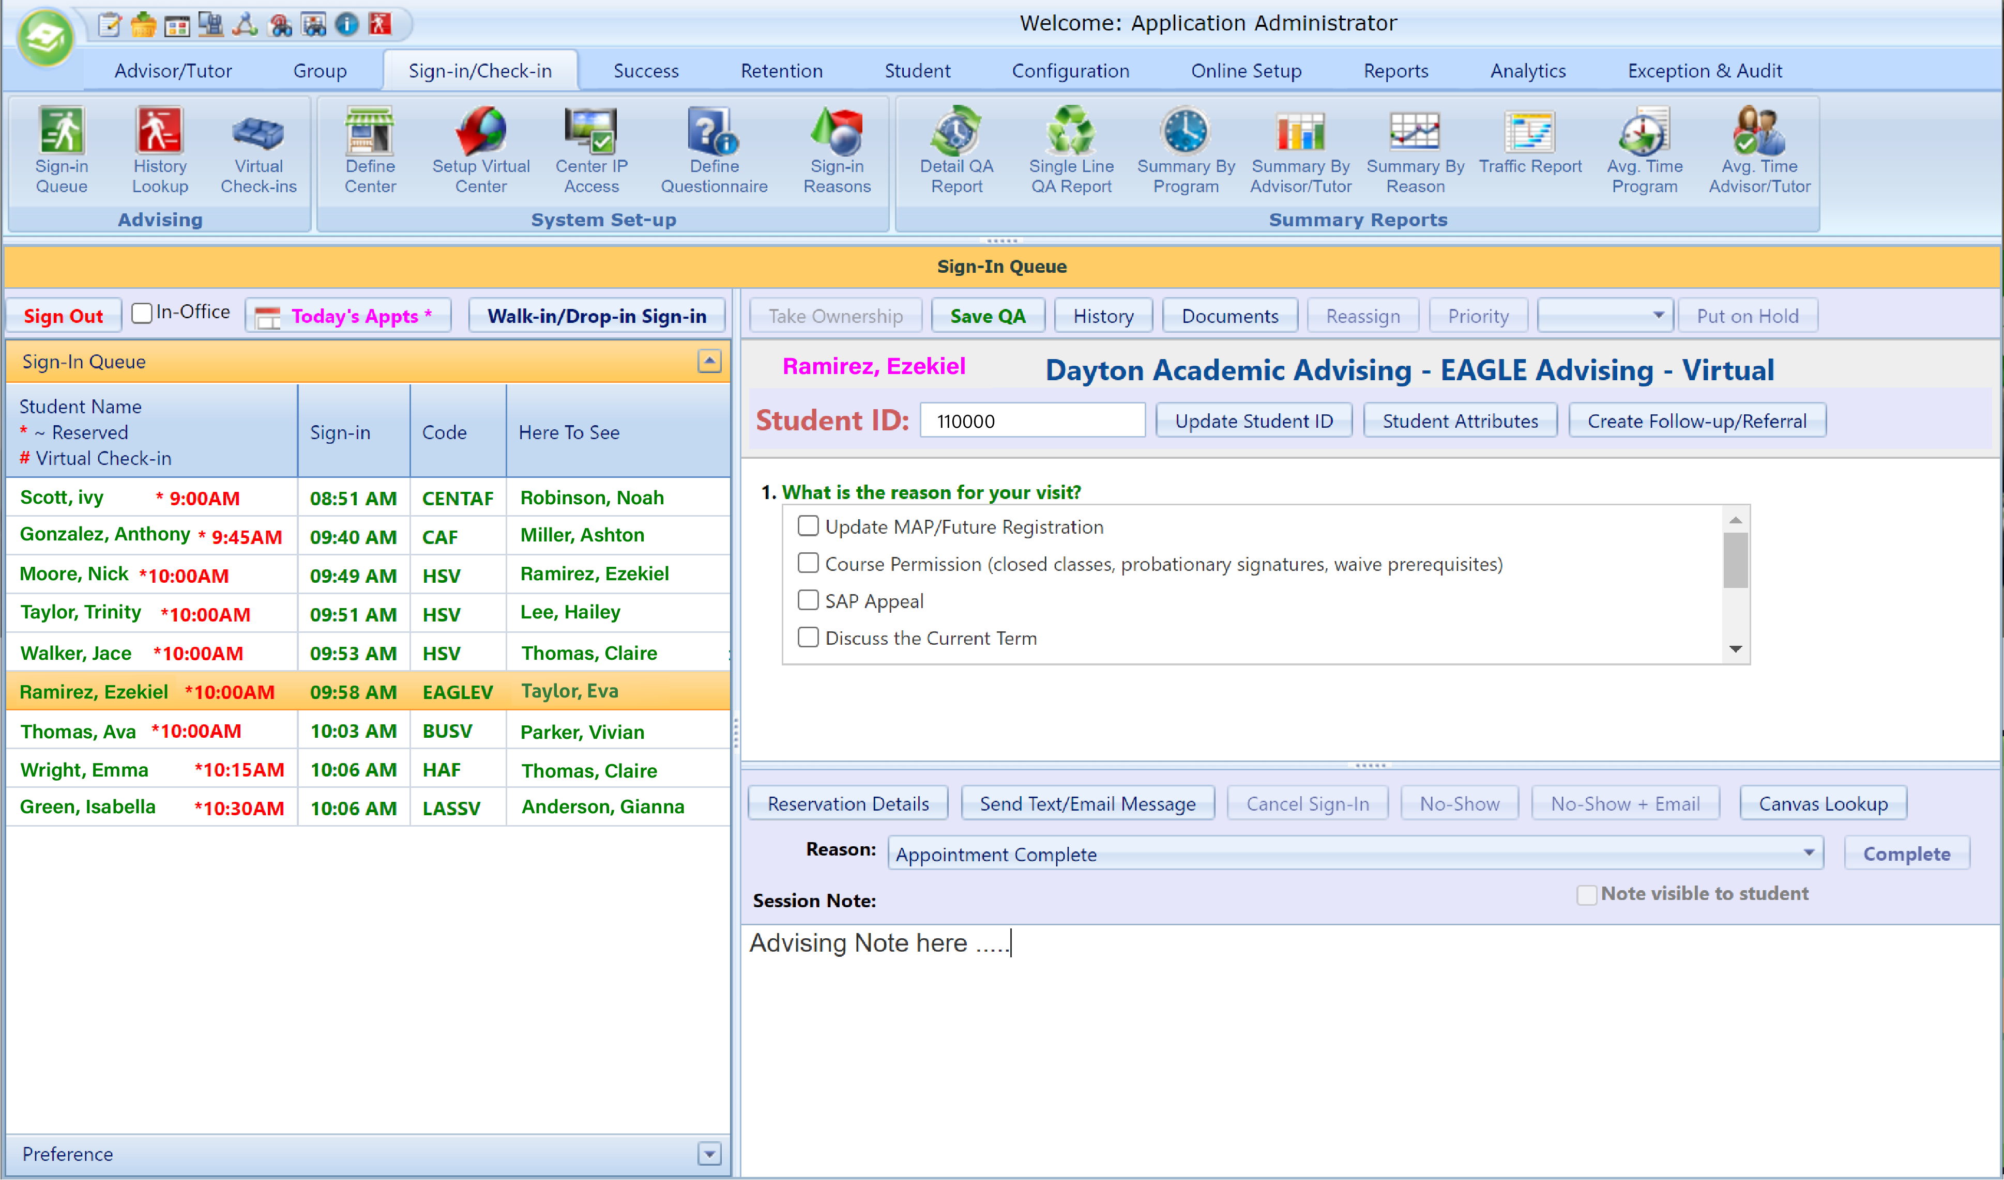Open Setup Virtual Center
The width and height of the screenshot is (2004, 1180).
click(480, 151)
